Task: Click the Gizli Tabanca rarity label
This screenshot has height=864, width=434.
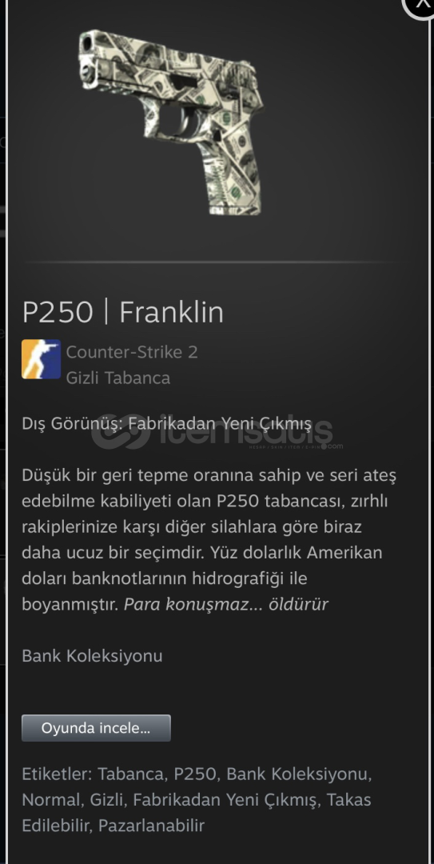Action: click(x=117, y=378)
